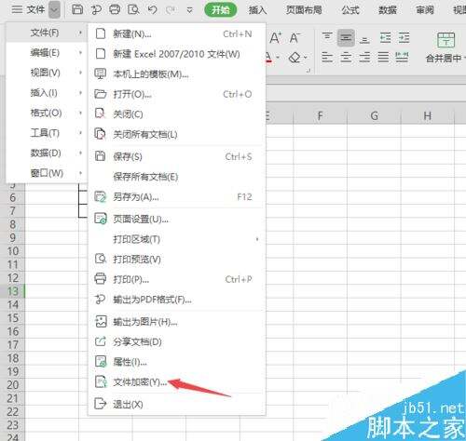The width and height of the screenshot is (466, 441).
Task: Choose 输出为图片(H)... menu entry
Action: point(177,322)
